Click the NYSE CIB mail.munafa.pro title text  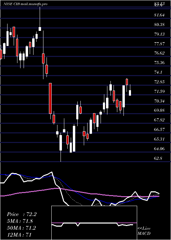[x=25, y=4]
